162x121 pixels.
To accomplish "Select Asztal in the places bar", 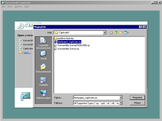I will [x=43, y=55].
